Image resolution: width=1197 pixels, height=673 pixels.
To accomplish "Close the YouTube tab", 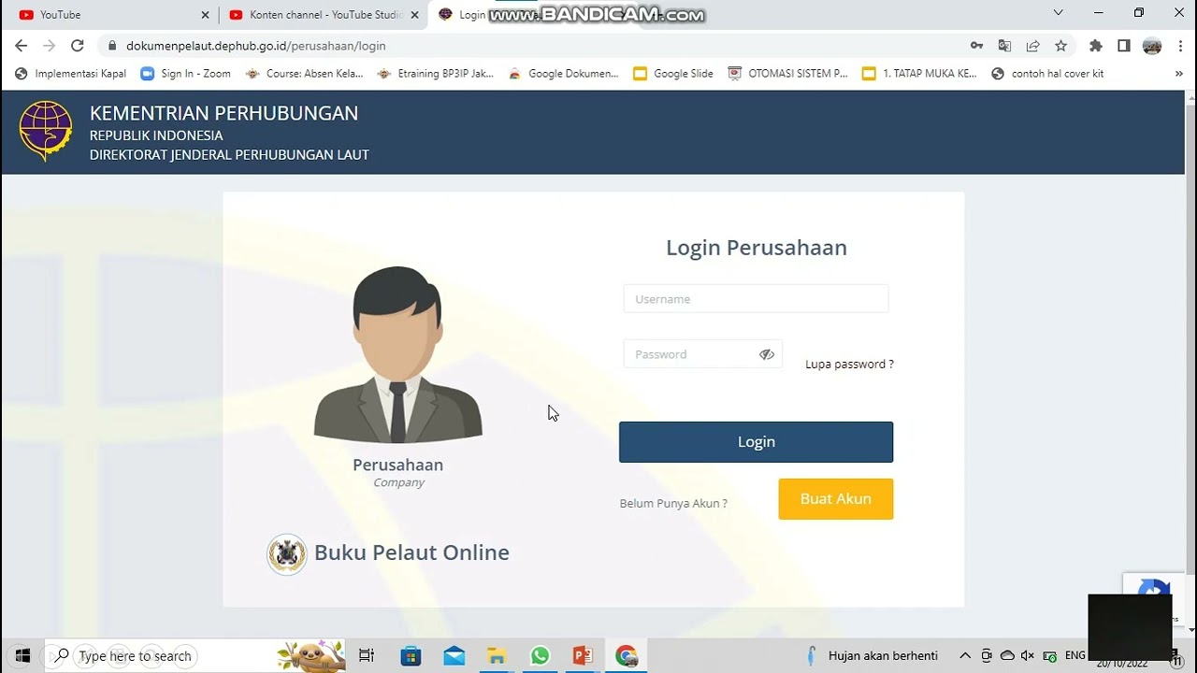I will [205, 15].
